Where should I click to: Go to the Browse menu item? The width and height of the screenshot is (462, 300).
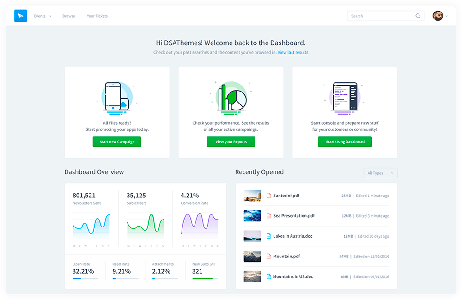[x=69, y=16]
